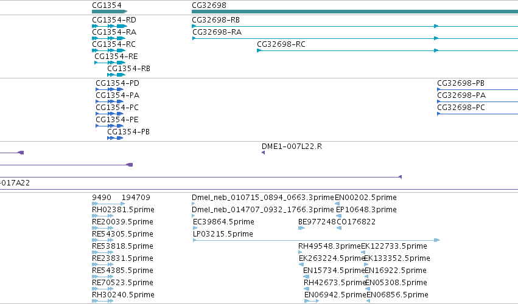Select transcript CG1354-RE

[x=116, y=57]
